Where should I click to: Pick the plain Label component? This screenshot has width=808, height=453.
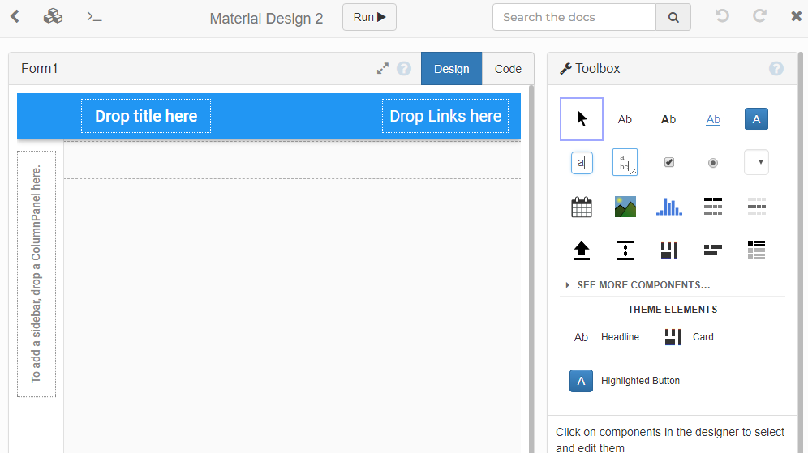click(x=625, y=119)
